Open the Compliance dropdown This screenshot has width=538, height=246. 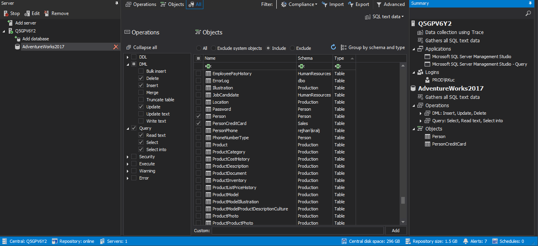[299, 4]
